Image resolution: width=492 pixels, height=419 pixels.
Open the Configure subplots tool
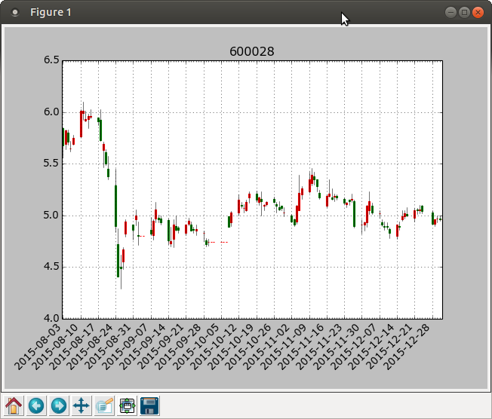point(127,406)
